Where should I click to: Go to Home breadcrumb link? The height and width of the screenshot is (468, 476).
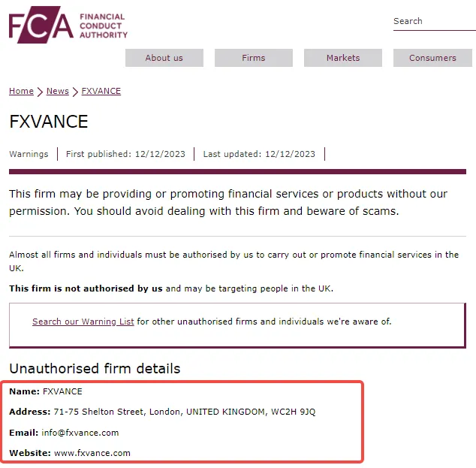coord(21,91)
